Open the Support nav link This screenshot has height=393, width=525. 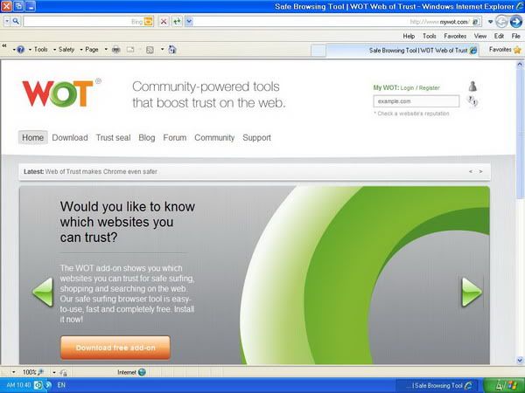256,138
